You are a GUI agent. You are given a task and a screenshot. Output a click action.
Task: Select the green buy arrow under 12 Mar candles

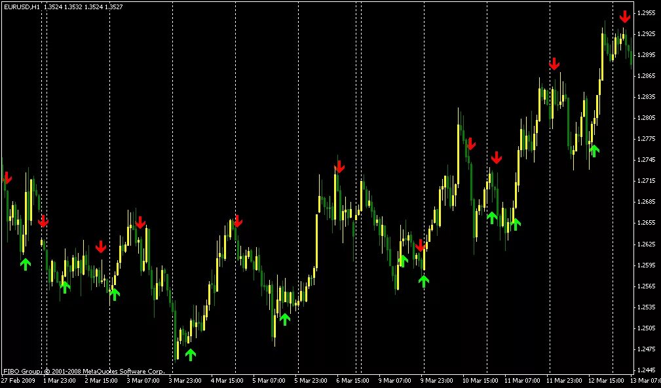594,151
